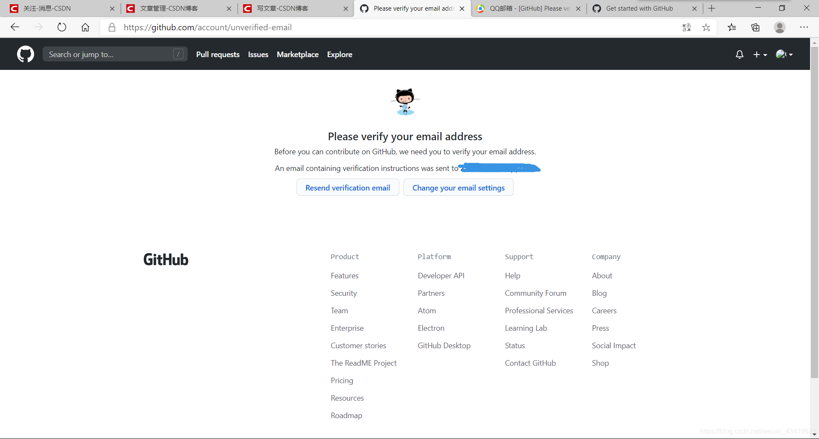Open Pull requests in header
This screenshot has width=819, height=439.
(218, 55)
